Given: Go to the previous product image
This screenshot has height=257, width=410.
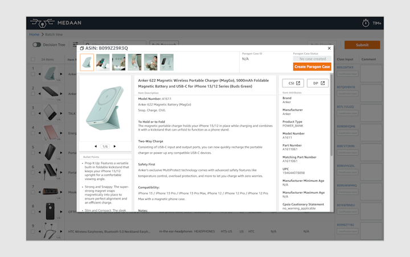Looking at the screenshot, I should point(96,146).
